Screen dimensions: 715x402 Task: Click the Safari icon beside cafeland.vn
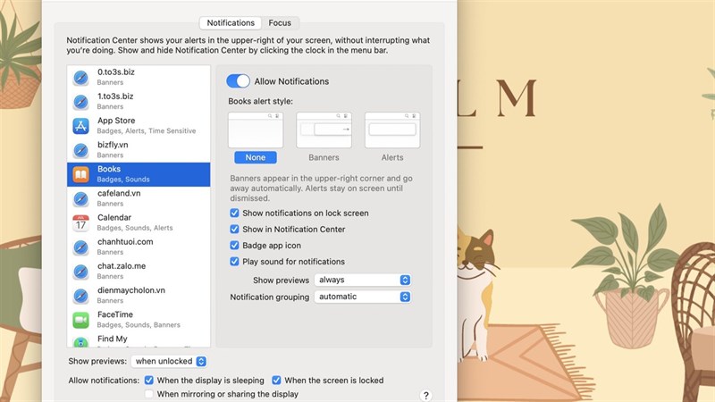click(x=80, y=198)
